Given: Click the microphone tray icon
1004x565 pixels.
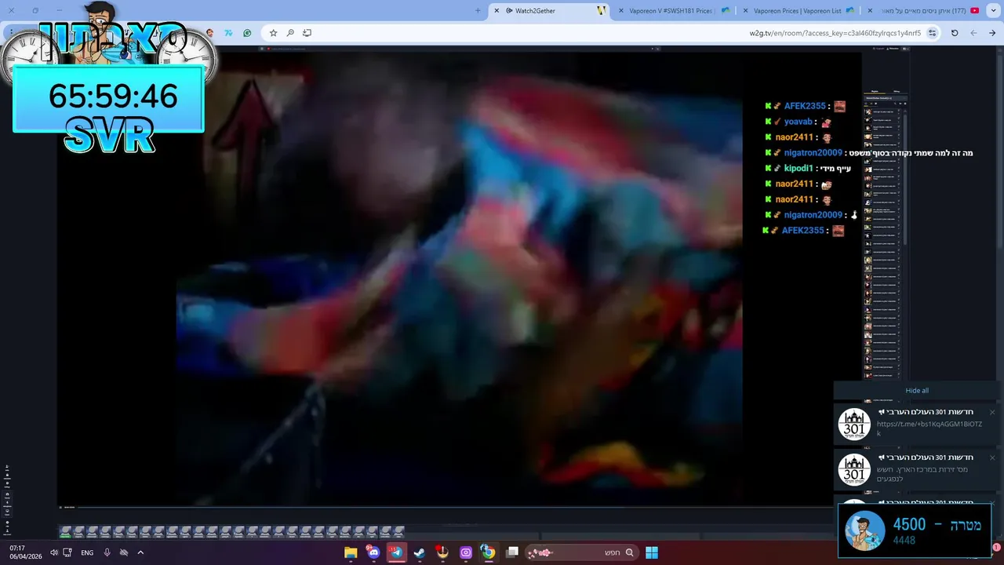Looking at the screenshot, I should pos(107,552).
